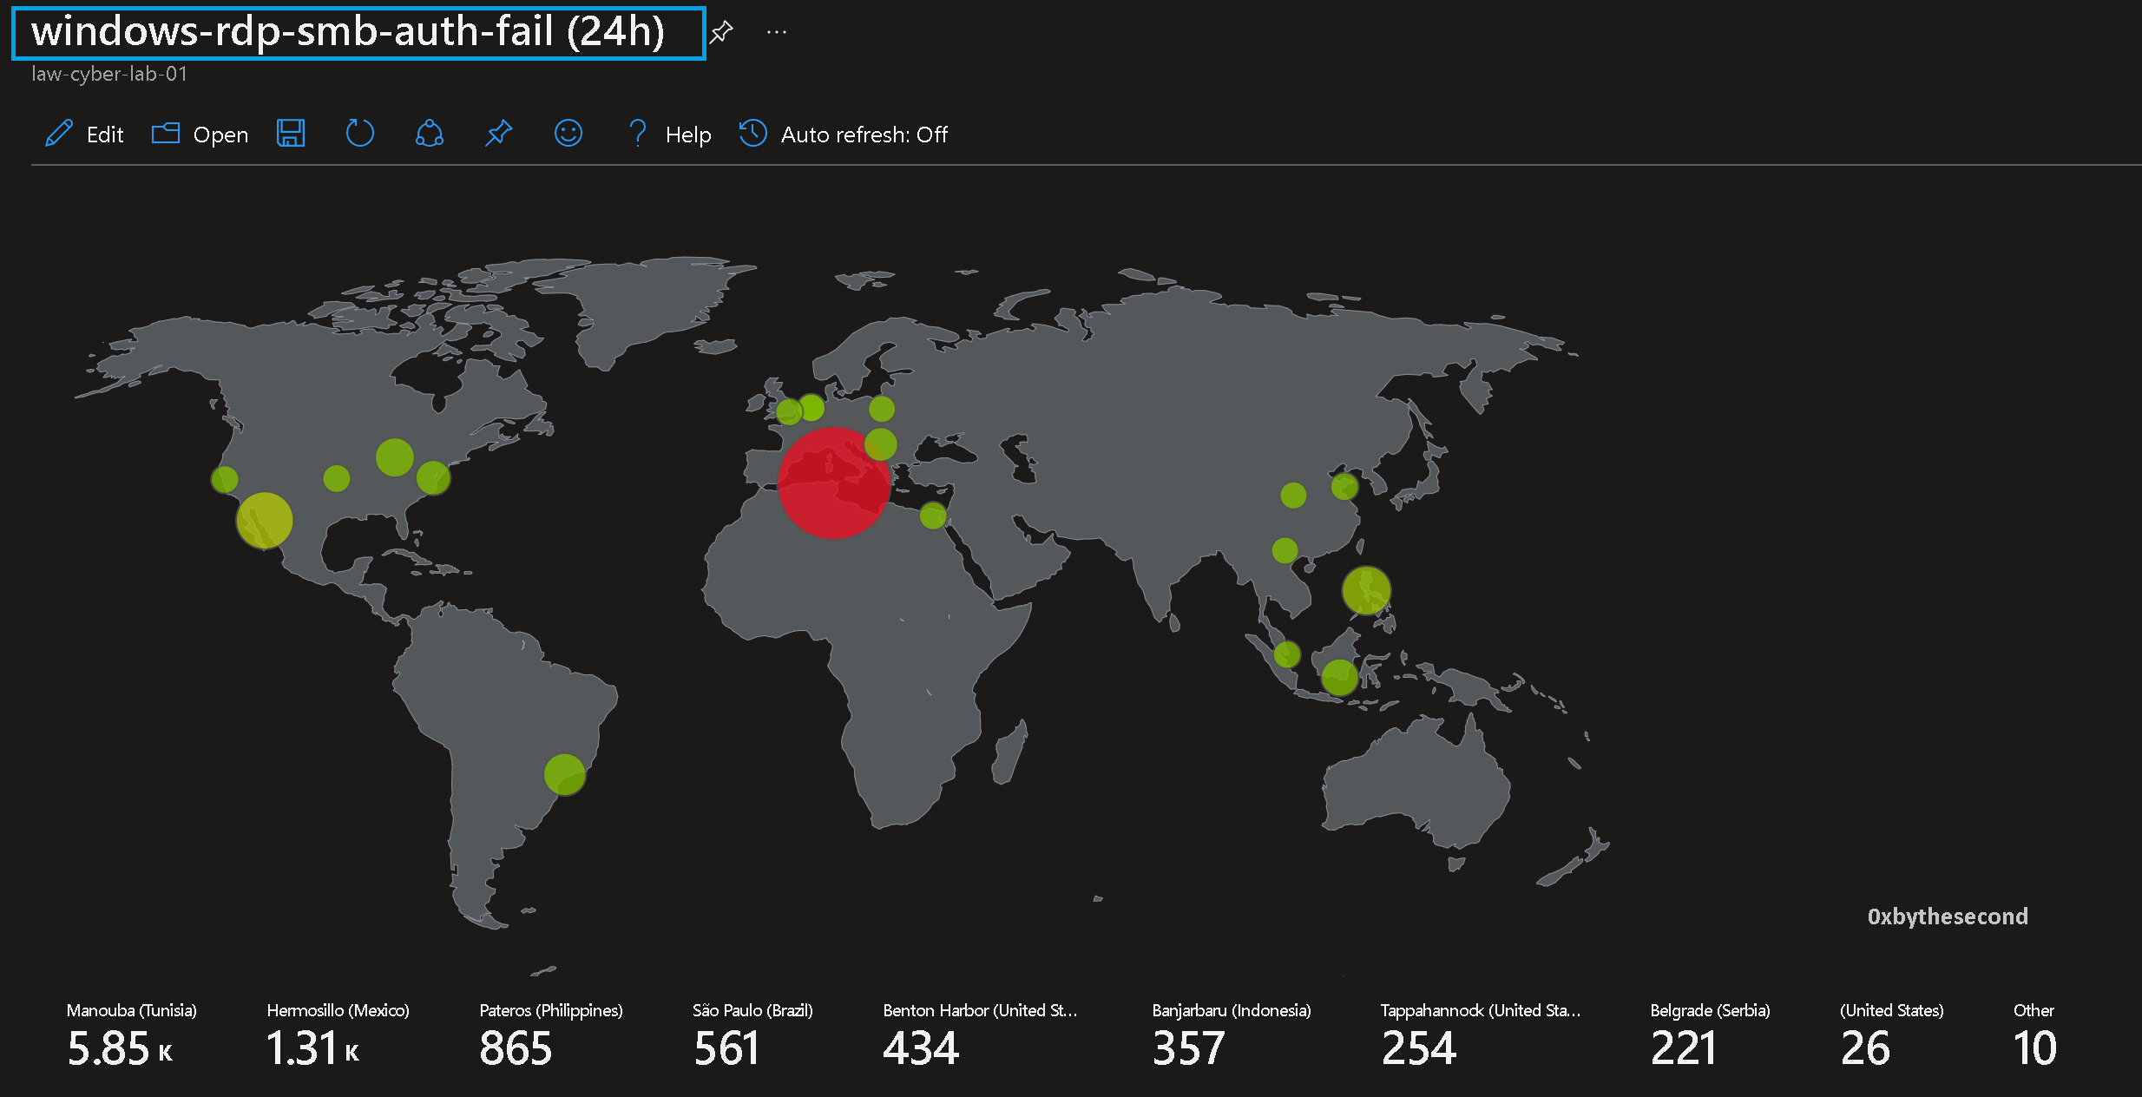Viewport: 2142px width, 1097px height.
Task: Open Help with the question mark
Action: 638,134
